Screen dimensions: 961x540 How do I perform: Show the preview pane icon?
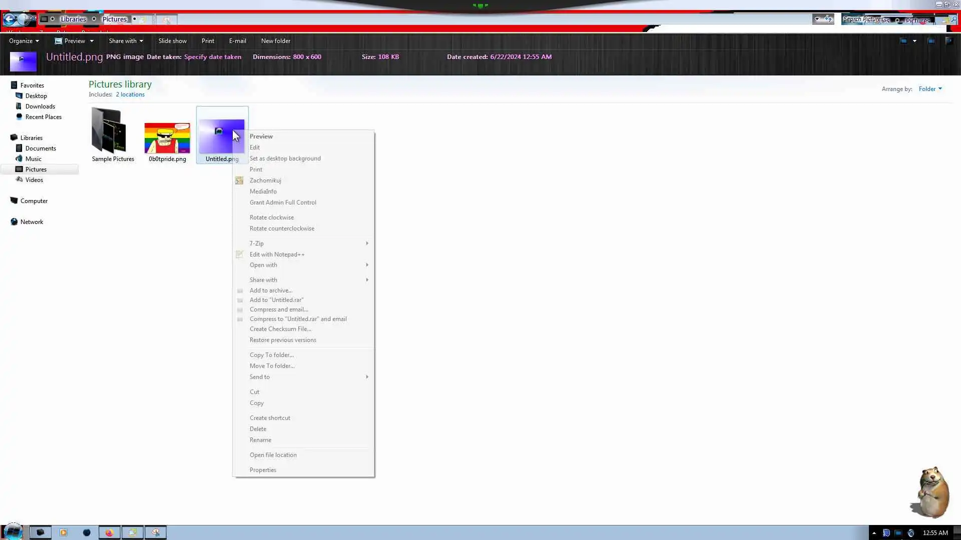click(x=931, y=41)
